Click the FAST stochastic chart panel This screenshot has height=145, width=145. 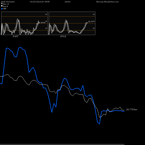[x=24, y=23]
